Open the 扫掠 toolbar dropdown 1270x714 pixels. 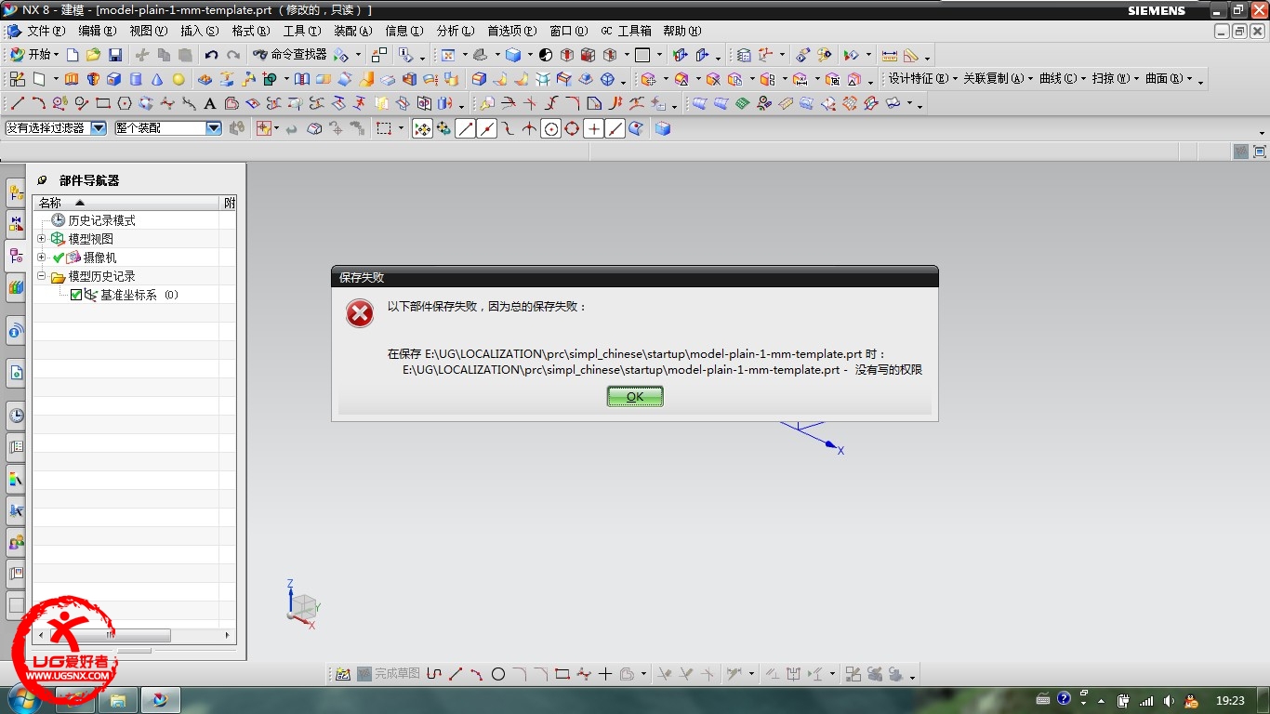click(1115, 79)
